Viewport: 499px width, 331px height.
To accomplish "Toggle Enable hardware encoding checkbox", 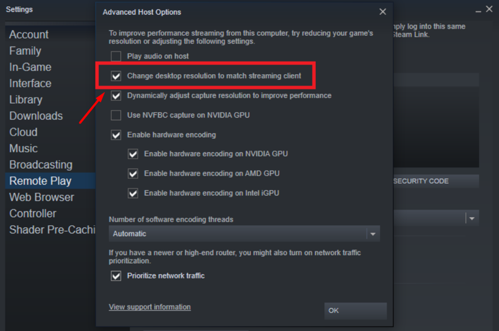I will point(116,135).
